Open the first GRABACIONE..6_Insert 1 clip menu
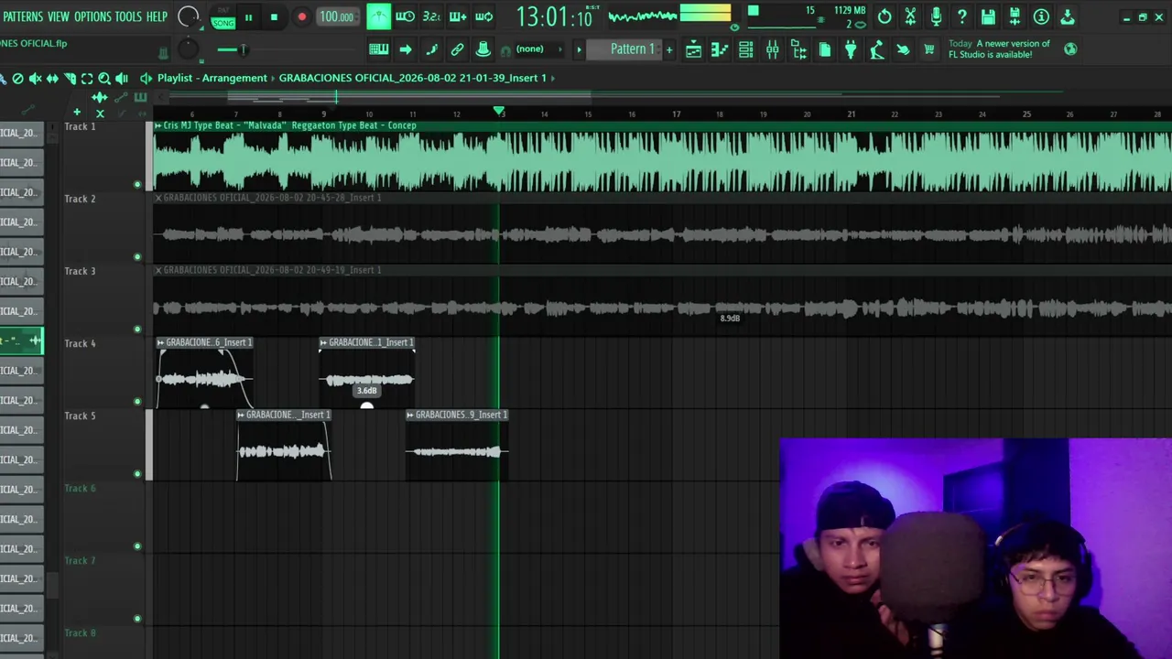The height and width of the screenshot is (659, 1172). coord(161,342)
